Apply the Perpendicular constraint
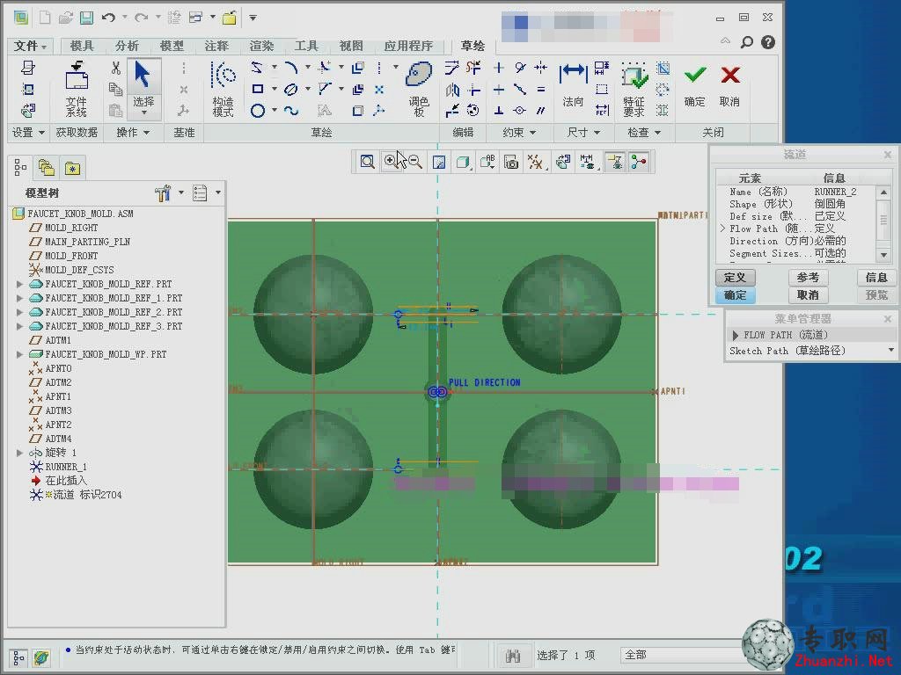This screenshot has height=675, width=901. [499, 110]
